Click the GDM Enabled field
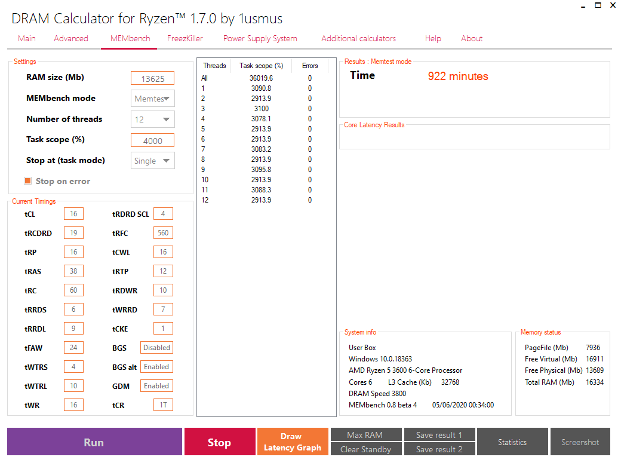Screen dimensions: 621x466 coord(157,385)
